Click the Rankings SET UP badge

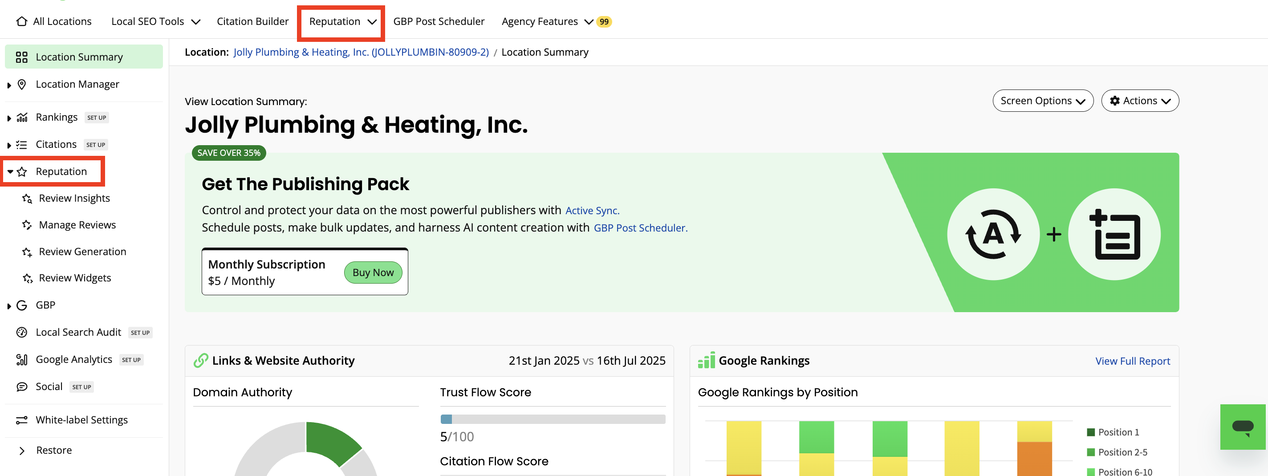tap(97, 118)
